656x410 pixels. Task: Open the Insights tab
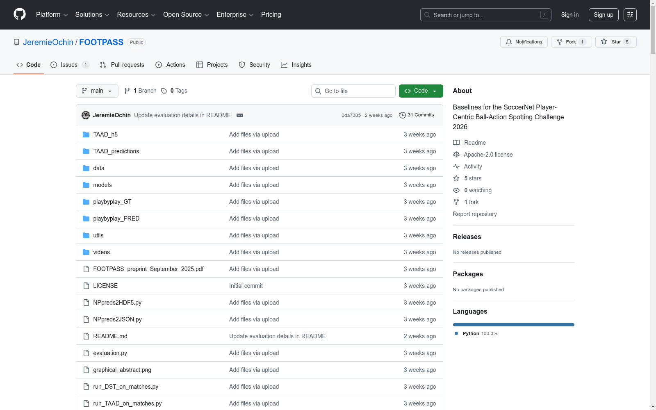(x=296, y=65)
